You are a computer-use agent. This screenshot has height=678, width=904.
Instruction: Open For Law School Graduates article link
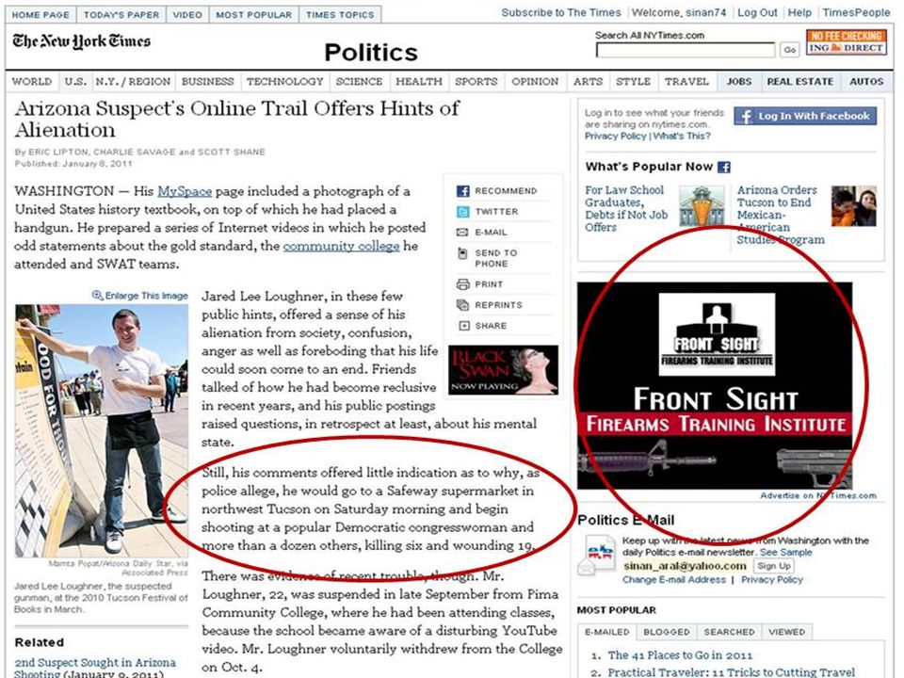(x=627, y=209)
